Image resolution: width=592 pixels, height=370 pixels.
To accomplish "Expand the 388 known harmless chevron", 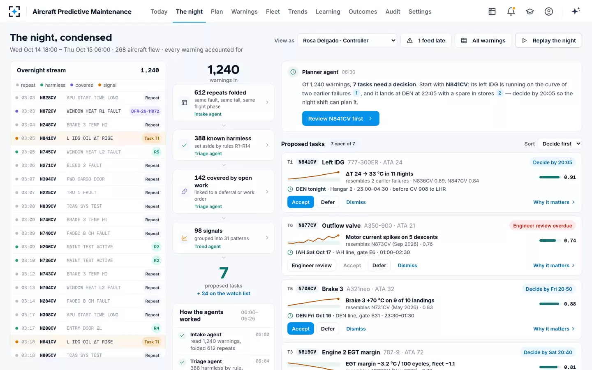I will click(x=267, y=145).
